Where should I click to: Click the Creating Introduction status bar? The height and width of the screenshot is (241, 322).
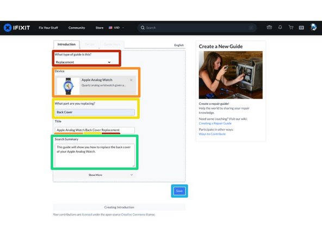pos(119,207)
